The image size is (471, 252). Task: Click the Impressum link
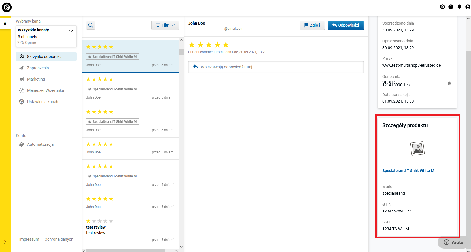click(29, 239)
